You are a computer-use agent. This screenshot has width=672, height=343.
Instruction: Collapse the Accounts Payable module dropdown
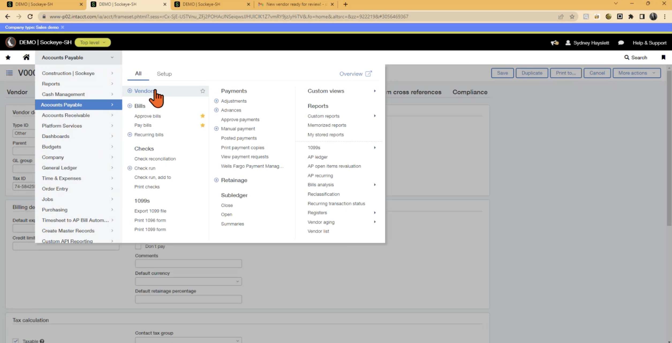[78, 58]
